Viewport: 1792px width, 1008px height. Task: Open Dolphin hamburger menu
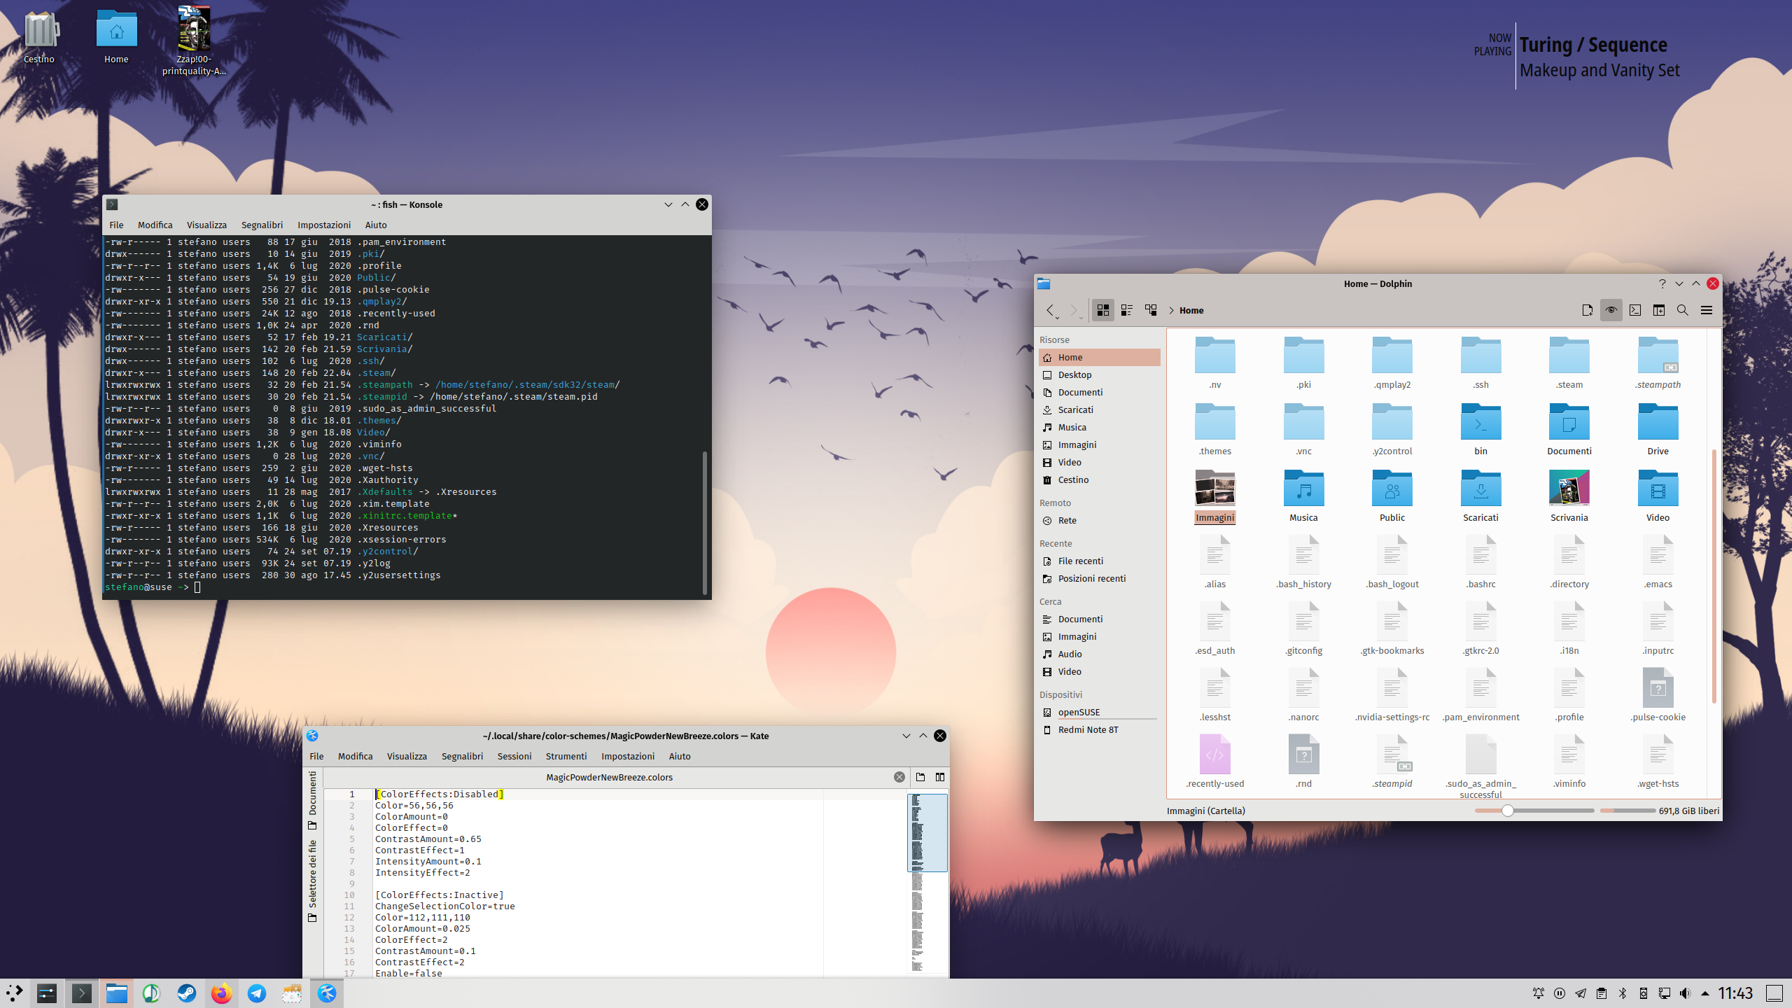(x=1706, y=310)
